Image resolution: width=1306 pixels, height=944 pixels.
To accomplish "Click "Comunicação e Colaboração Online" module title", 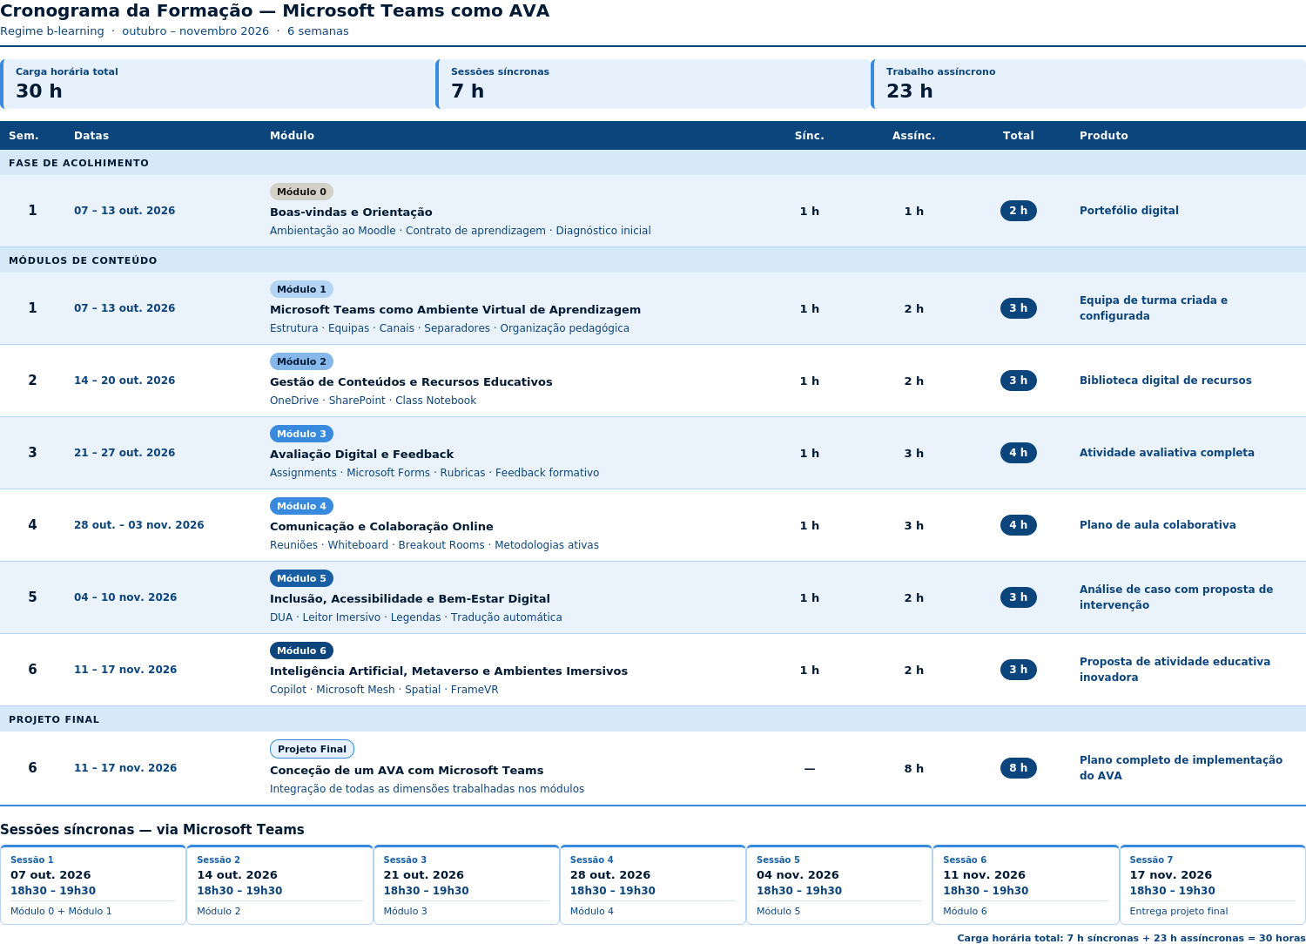I will coord(381,527).
